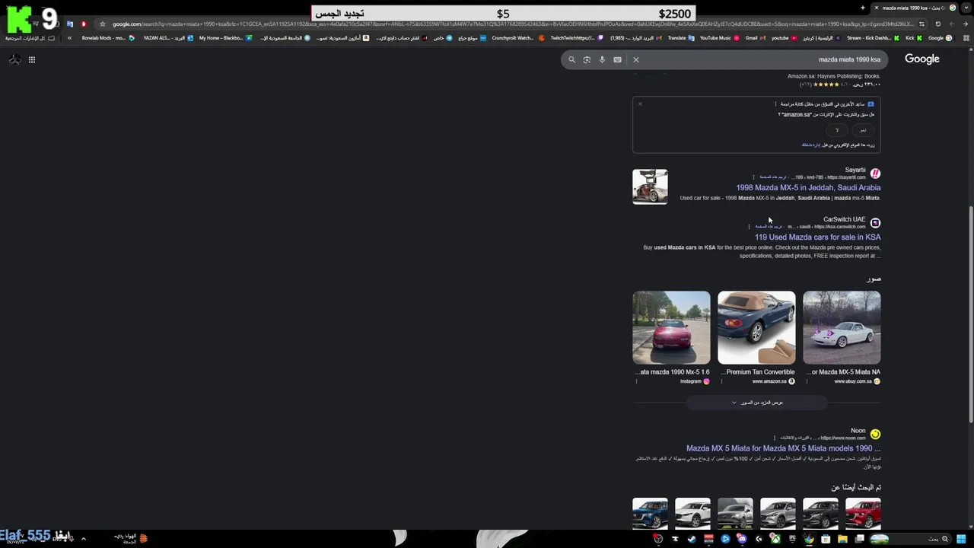Expand the show more images button
Screen dimensions: 974x548
coord(757,403)
